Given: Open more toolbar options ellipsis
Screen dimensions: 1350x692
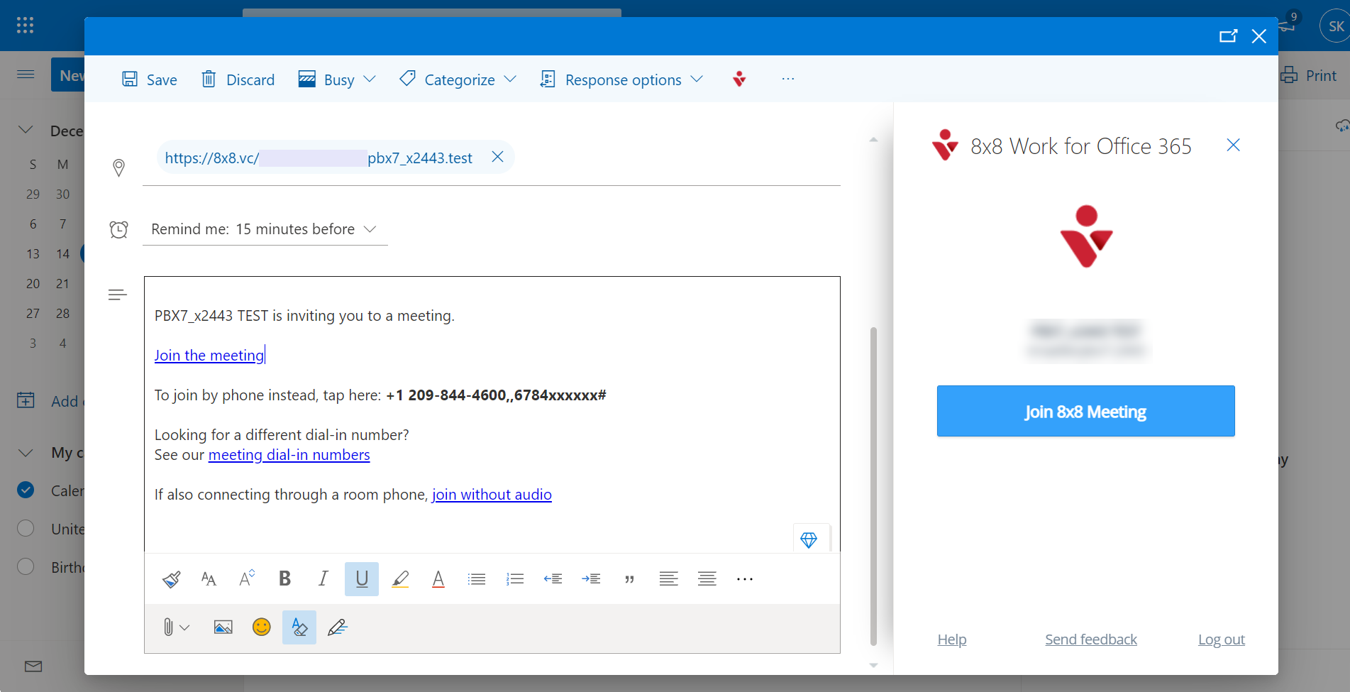Looking at the screenshot, I should 788,79.
